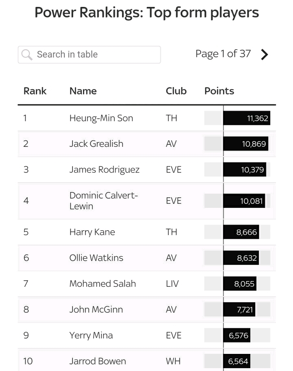Click Yerry Mina name cell
The image size is (293, 371).
91,335
